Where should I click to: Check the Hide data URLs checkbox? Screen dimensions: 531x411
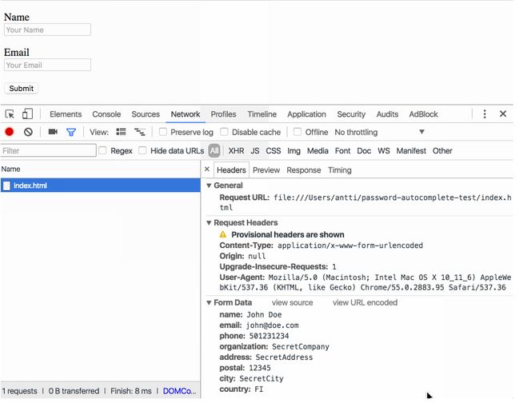pos(142,150)
